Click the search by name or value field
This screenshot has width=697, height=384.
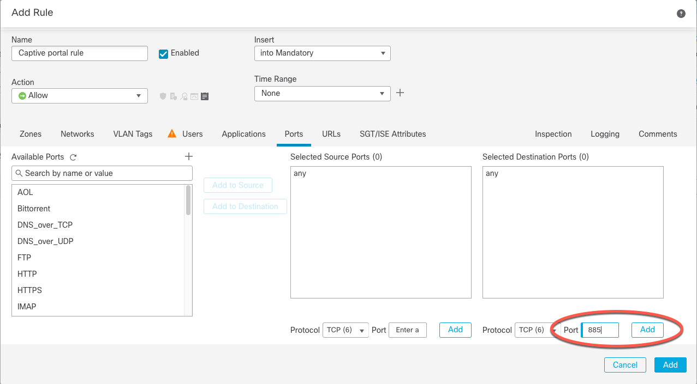point(102,173)
